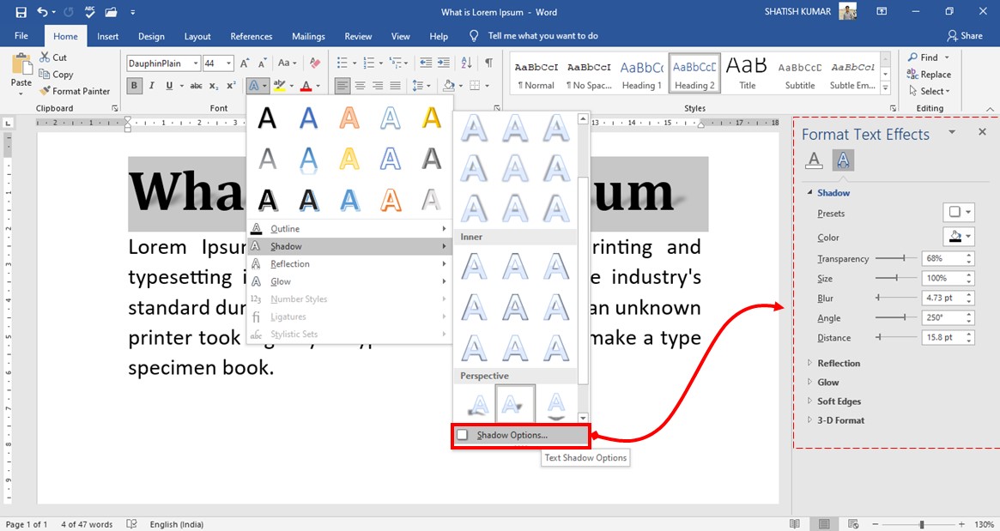The height and width of the screenshot is (531, 1000).
Task: Click the Clear All Formatting icon
Action: [x=313, y=63]
